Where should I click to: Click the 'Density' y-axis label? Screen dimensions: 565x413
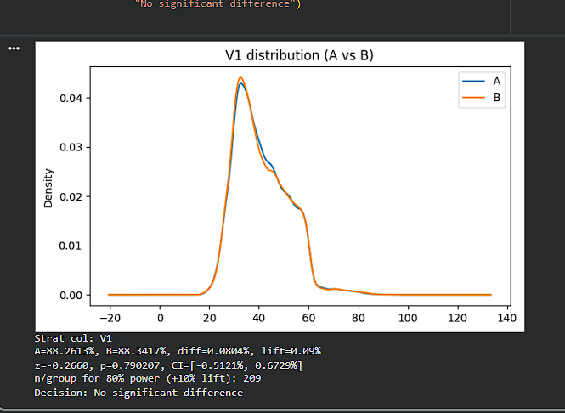[x=48, y=188]
